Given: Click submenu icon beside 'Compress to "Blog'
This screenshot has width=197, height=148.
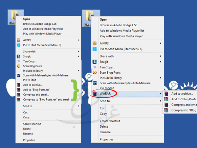Looking at the screenshot, I should (166, 110).
